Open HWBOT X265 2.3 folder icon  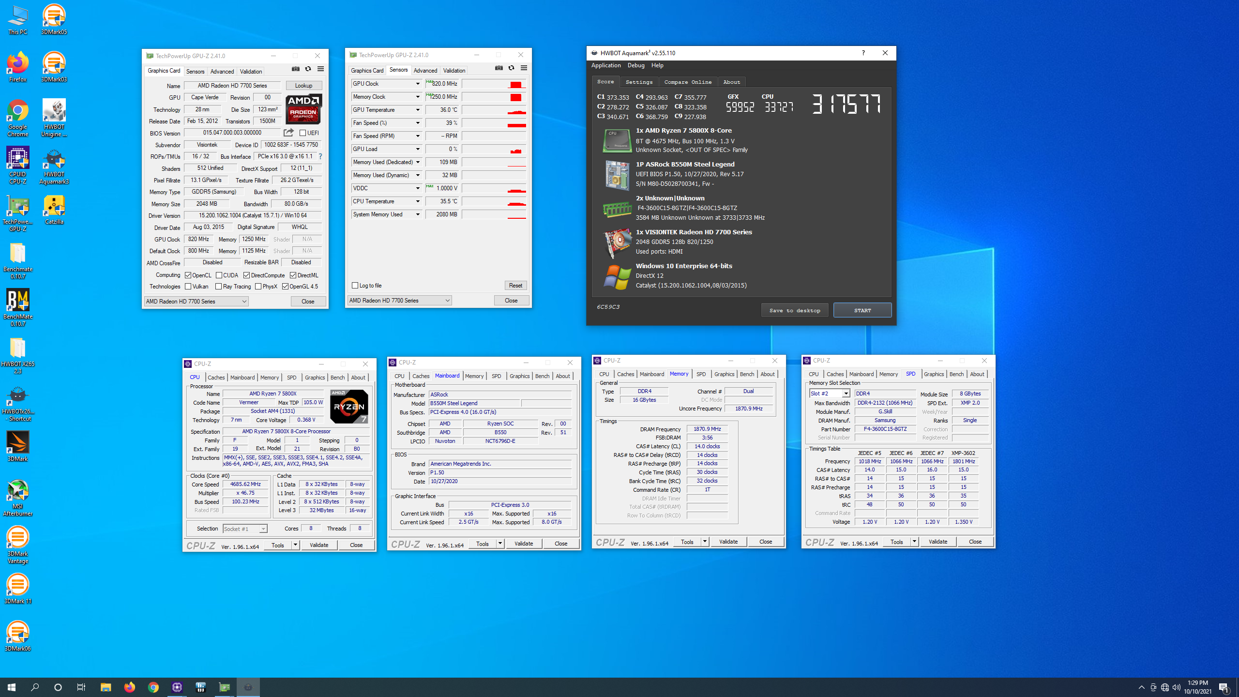click(18, 355)
